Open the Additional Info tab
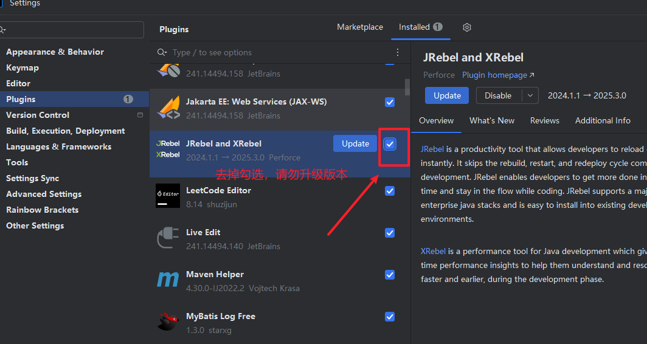647x344 pixels. click(603, 121)
